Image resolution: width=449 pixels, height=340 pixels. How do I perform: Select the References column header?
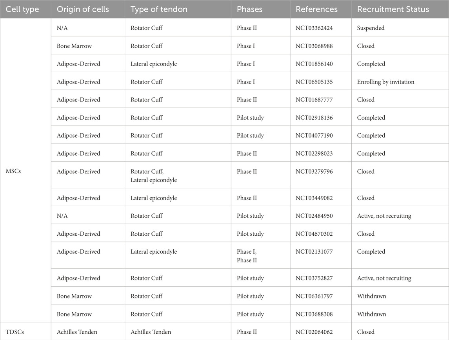point(316,9)
